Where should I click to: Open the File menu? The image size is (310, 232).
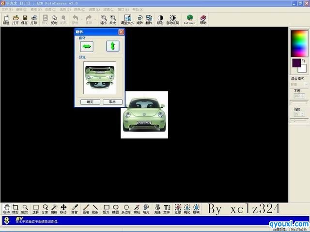pyautogui.click(x=7, y=9)
